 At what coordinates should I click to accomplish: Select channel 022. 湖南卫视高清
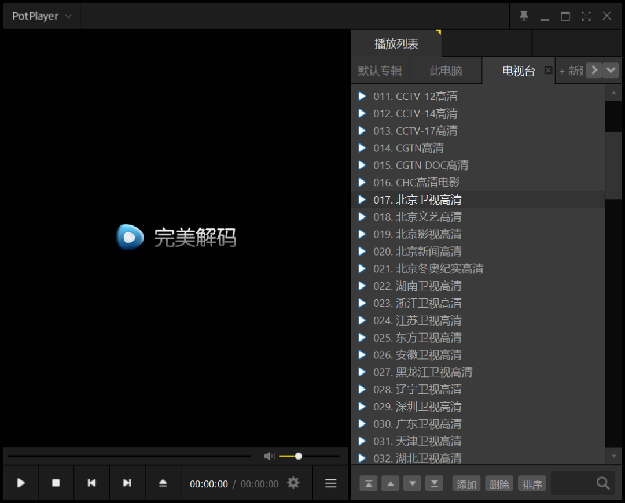coord(479,286)
